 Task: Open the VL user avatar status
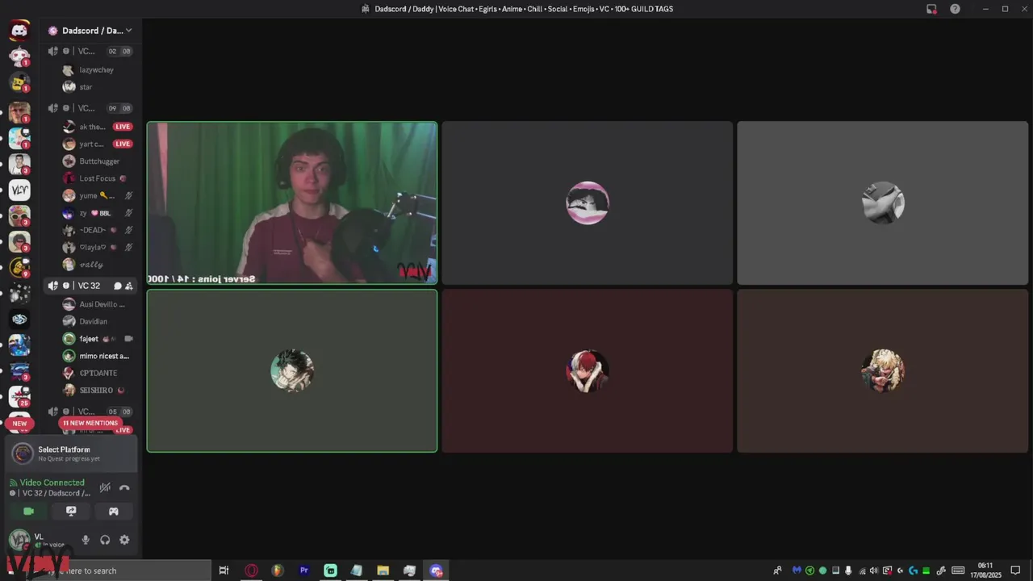[x=20, y=540]
